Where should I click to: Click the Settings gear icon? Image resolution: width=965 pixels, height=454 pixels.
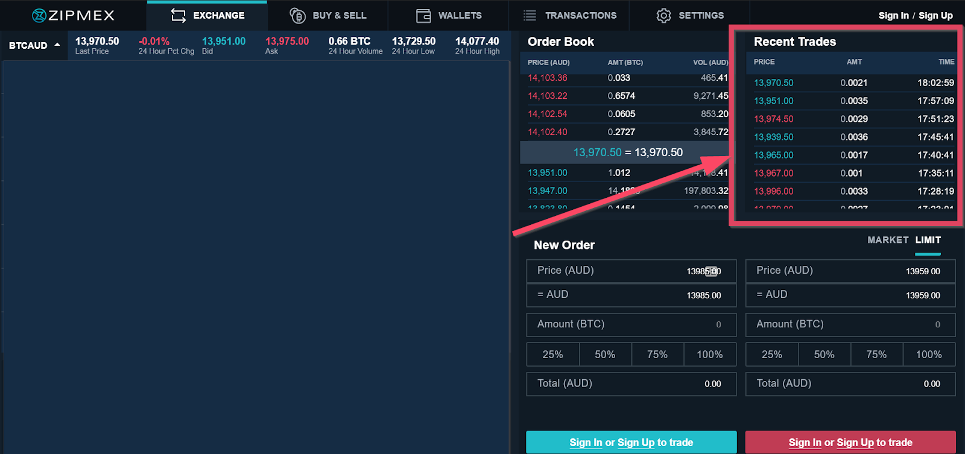coord(663,16)
